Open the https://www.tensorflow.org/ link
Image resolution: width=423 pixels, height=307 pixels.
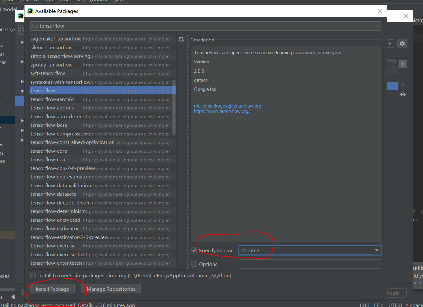coord(222,111)
